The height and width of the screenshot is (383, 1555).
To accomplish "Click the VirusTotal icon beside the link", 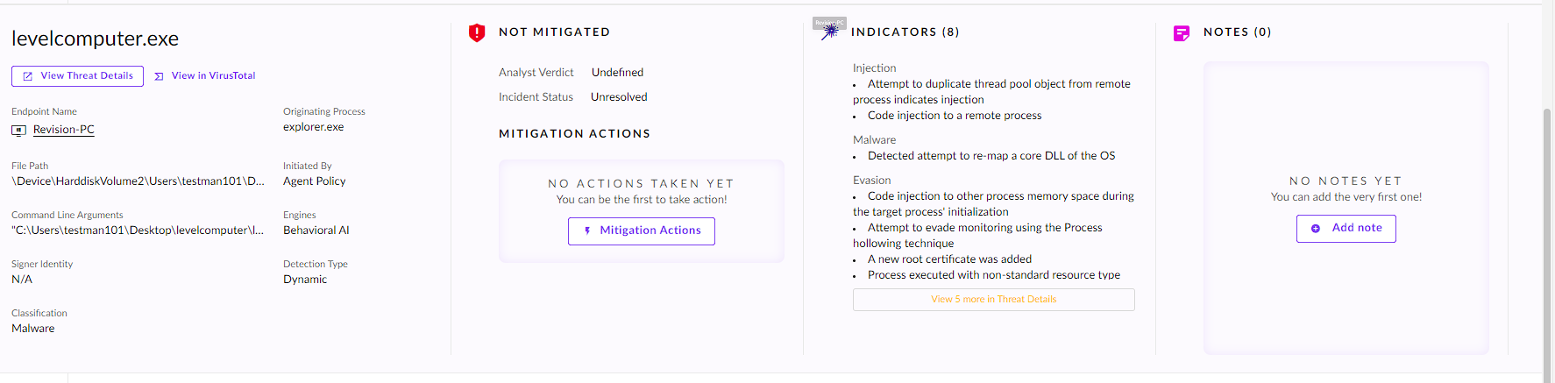I will [159, 76].
